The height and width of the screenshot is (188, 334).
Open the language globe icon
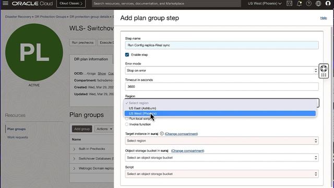(318, 4)
